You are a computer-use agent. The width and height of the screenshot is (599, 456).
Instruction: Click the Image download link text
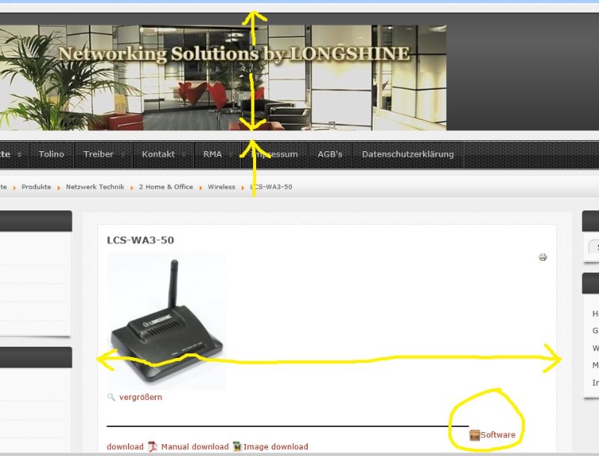[x=276, y=446]
